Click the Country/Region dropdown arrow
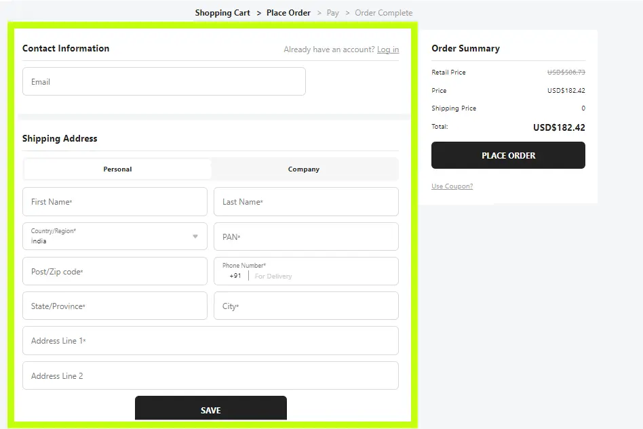 [195, 237]
